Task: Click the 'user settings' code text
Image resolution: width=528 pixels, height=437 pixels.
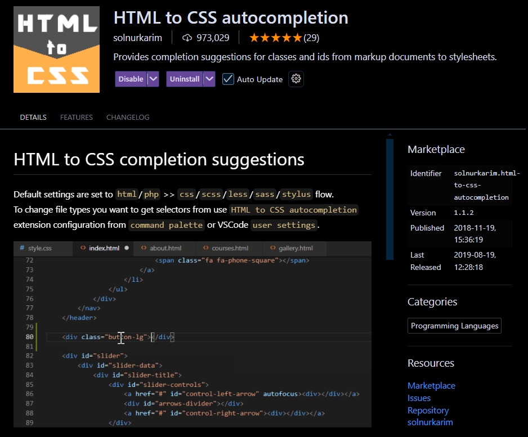Action: [x=284, y=225]
